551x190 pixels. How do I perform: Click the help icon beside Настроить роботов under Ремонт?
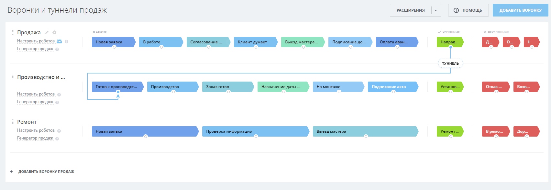coord(59,131)
